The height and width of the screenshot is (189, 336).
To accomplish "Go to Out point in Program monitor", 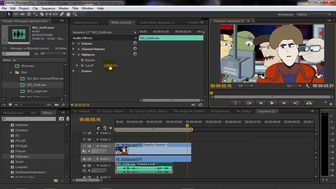I will pyautogui.click(x=296, y=103).
